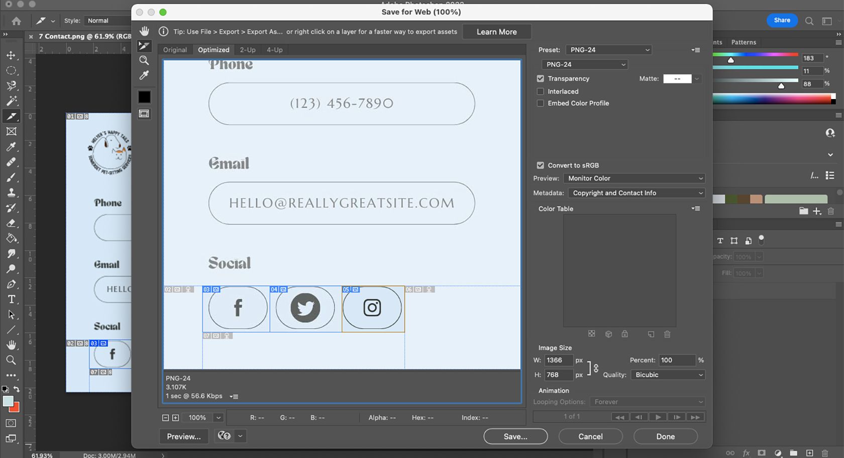Open the Color Table panel menu icon
Viewport: 844px width, 458px height.
[696, 208]
